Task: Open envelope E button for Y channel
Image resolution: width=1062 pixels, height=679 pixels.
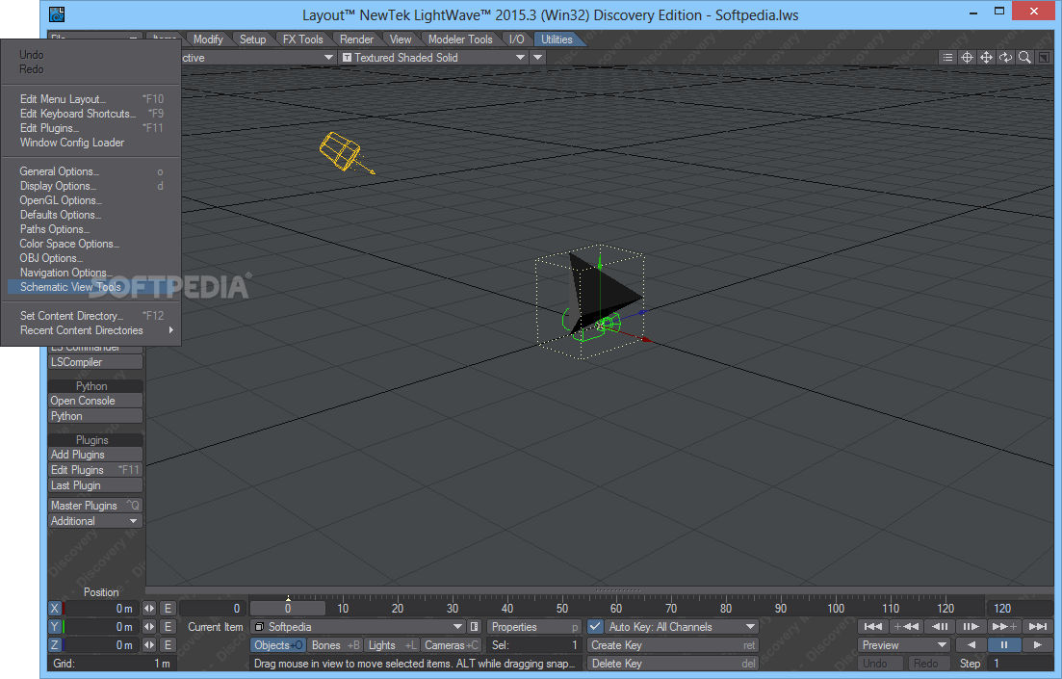Action: coord(168,627)
